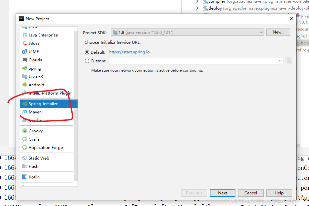This screenshot has height=206, width=309.
Task: Click compiler plugin icon in Maven panel
Action: (205, 2)
